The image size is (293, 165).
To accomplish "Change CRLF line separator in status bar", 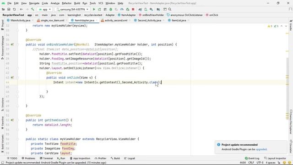I will [x=251, y=163].
